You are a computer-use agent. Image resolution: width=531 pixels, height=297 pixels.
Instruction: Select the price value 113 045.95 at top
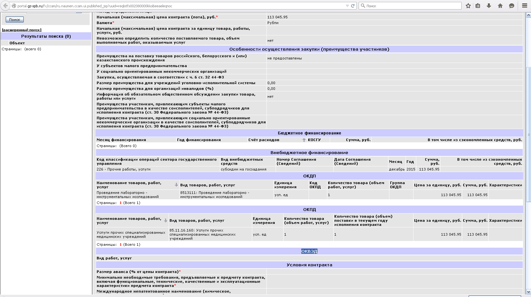coord(278,17)
